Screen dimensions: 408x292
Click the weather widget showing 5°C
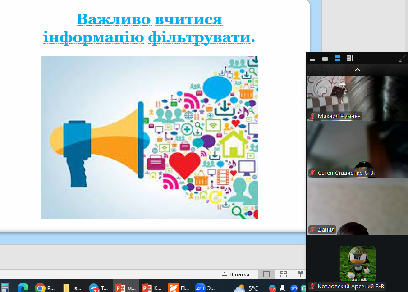click(247, 288)
